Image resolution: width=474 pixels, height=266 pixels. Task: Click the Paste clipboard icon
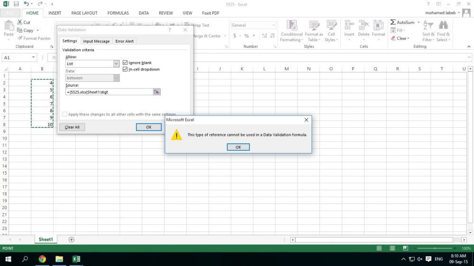(x=9, y=25)
